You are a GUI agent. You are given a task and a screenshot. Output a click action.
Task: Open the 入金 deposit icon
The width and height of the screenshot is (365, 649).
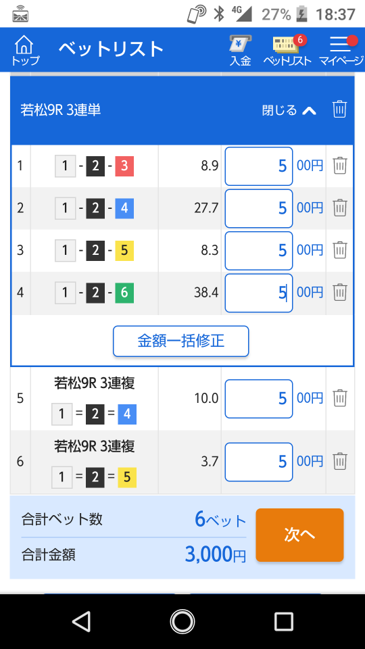(x=241, y=51)
